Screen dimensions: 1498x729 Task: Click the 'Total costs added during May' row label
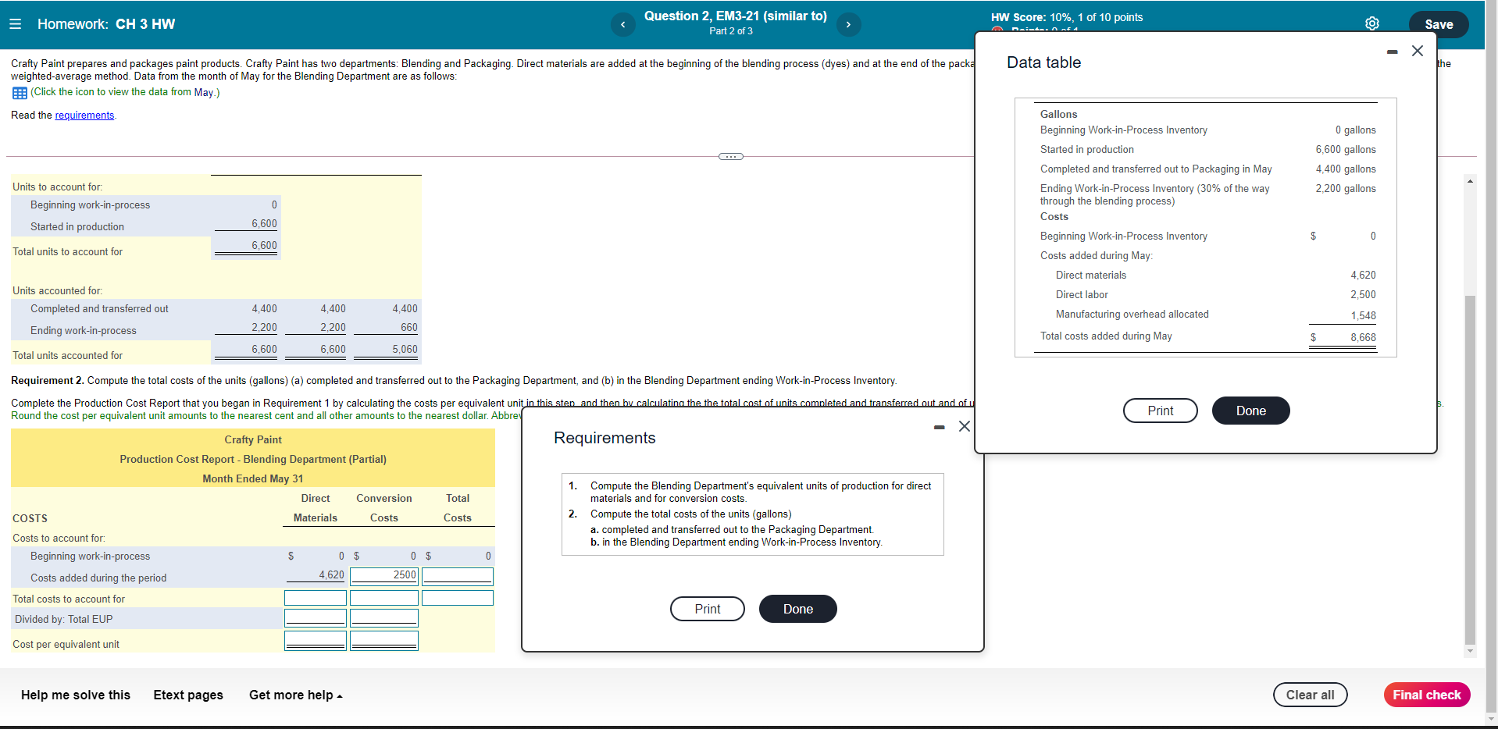[x=1106, y=336]
